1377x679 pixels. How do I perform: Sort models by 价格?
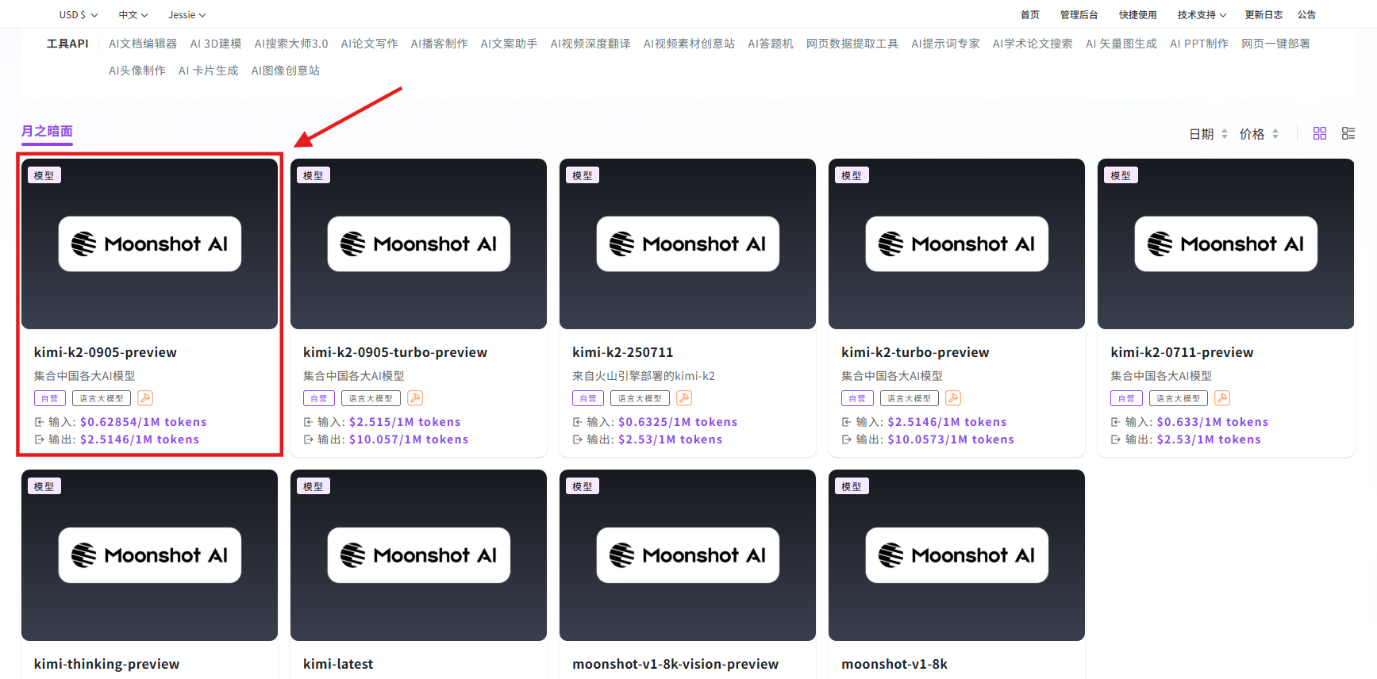1260,134
